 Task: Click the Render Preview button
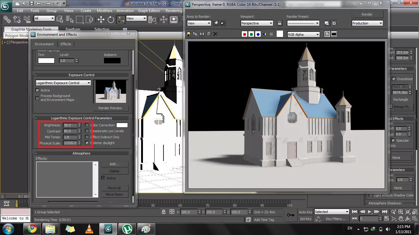[110, 108]
